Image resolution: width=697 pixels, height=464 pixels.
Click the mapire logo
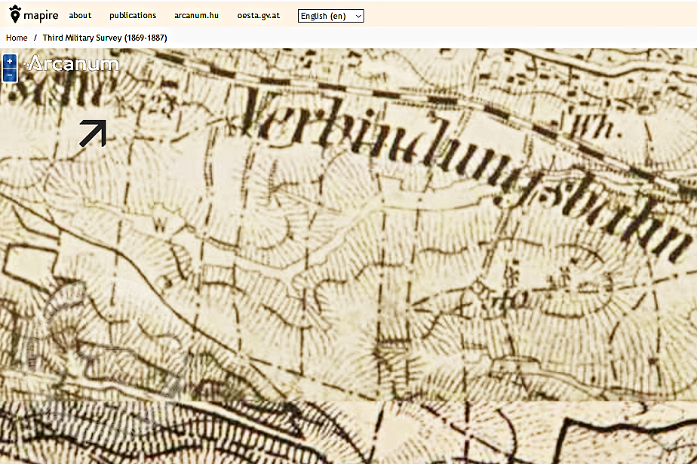click(x=34, y=14)
